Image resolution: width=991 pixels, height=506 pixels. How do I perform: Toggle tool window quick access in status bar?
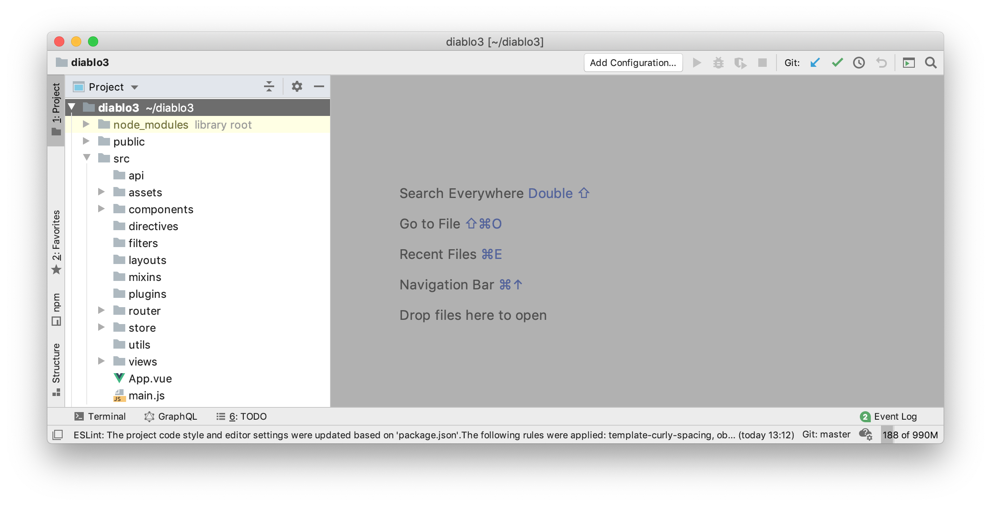click(x=58, y=434)
